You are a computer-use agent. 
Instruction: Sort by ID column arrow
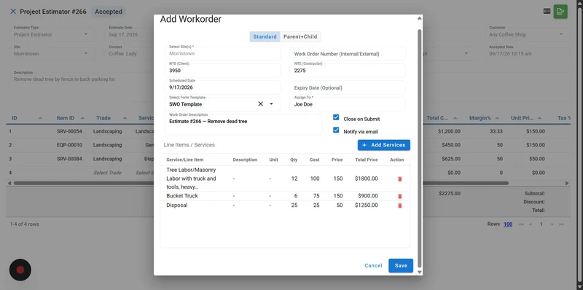coord(40,118)
